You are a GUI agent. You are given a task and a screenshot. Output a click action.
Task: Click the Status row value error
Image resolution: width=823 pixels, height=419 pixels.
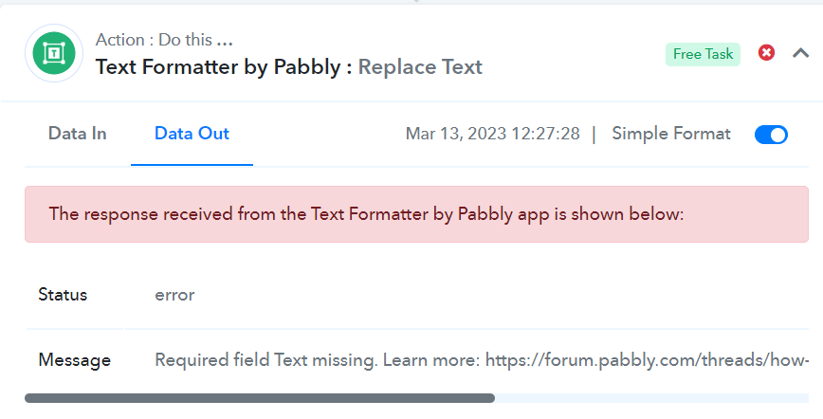[174, 295]
